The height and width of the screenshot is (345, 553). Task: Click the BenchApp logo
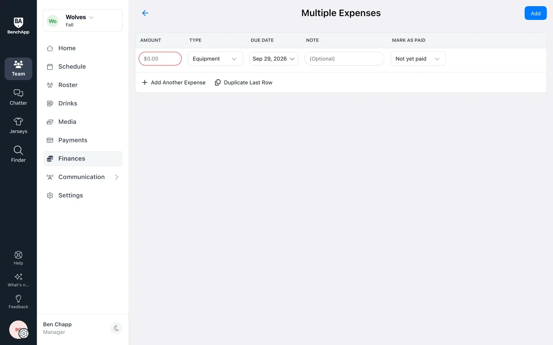(x=18, y=26)
